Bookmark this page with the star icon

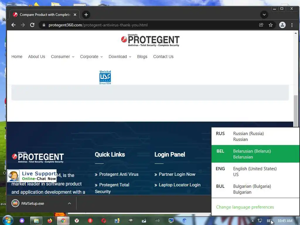coord(270,25)
